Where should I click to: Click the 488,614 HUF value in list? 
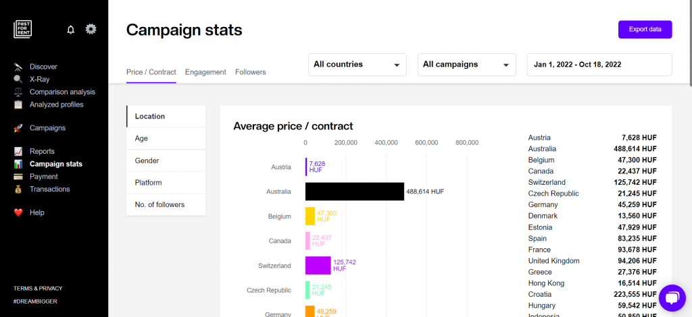point(635,149)
